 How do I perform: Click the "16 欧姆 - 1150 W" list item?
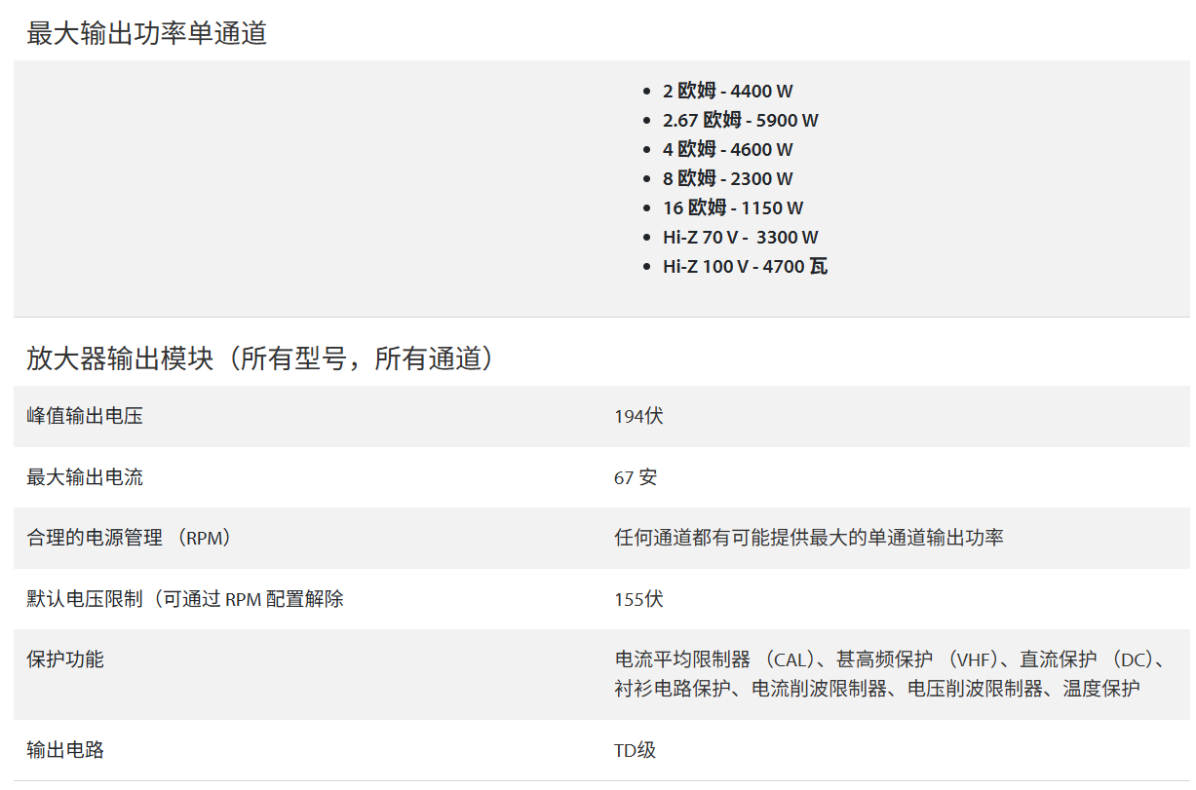click(x=733, y=208)
